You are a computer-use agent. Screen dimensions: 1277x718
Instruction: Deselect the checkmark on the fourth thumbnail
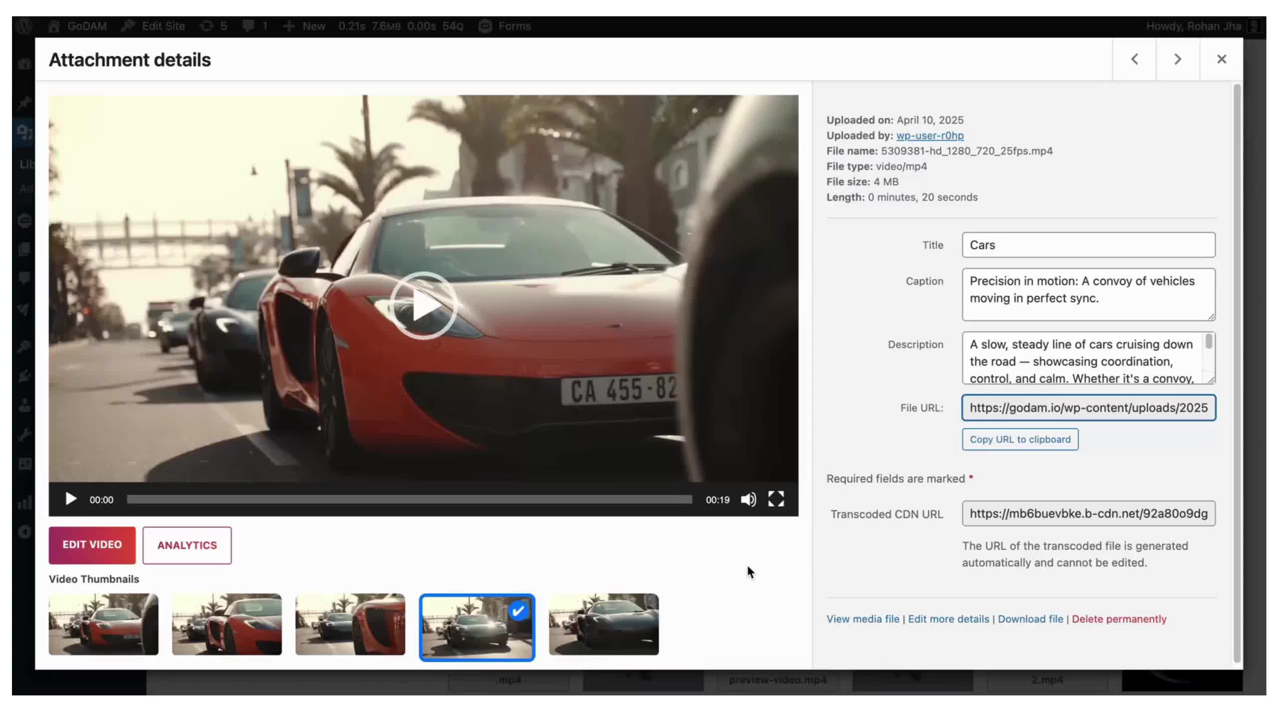click(x=518, y=609)
